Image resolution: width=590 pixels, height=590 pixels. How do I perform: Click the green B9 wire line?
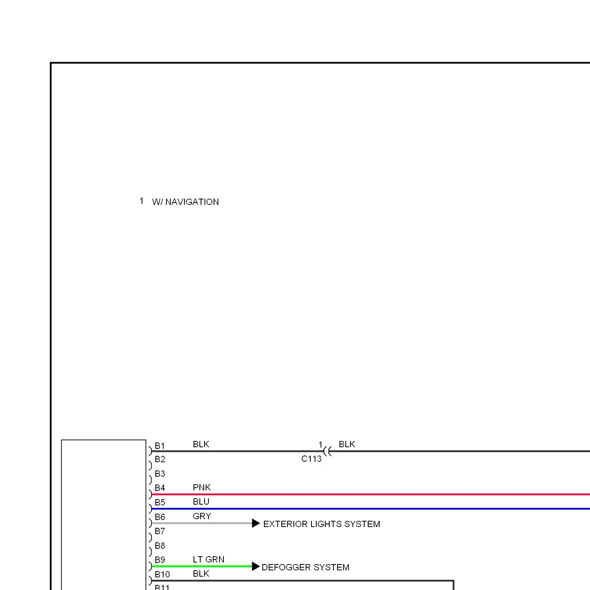pyautogui.click(x=202, y=566)
